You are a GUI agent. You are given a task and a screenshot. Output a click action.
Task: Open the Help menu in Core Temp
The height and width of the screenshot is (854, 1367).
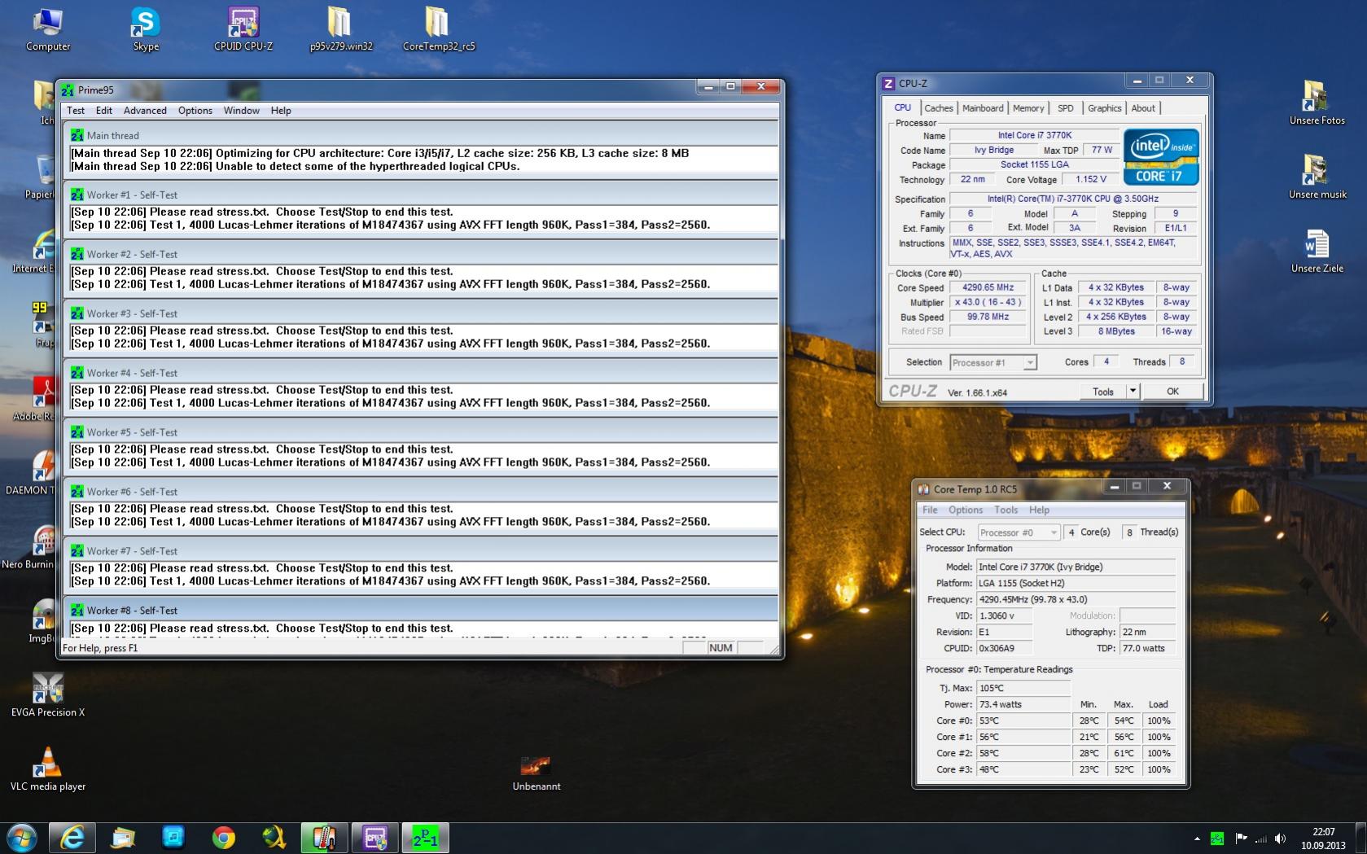[1039, 510]
